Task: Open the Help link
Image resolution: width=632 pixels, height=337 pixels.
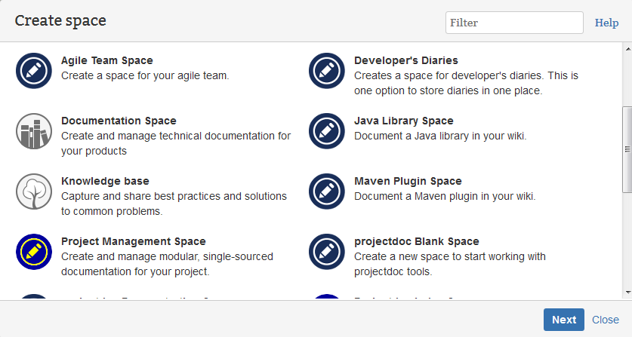Action: click(606, 23)
